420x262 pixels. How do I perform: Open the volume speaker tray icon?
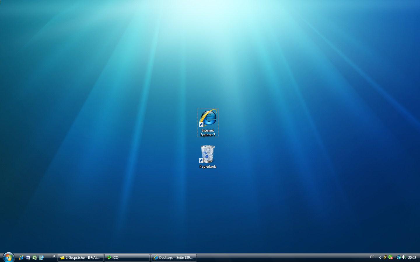coord(404,257)
